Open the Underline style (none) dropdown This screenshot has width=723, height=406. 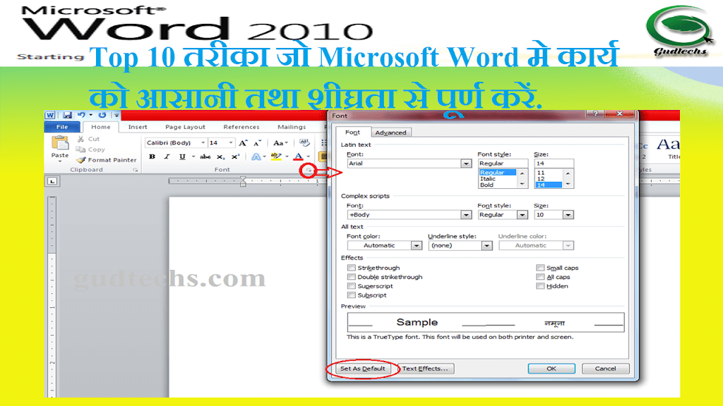[486, 245]
